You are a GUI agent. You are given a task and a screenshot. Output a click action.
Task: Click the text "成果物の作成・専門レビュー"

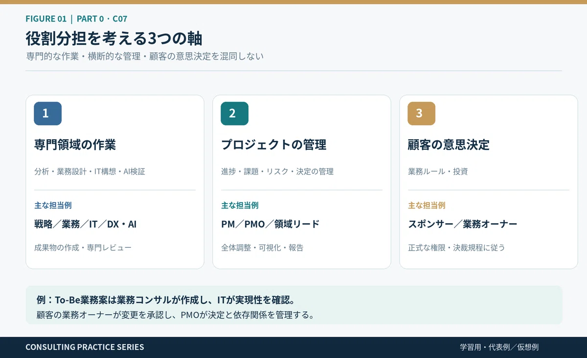(83, 248)
